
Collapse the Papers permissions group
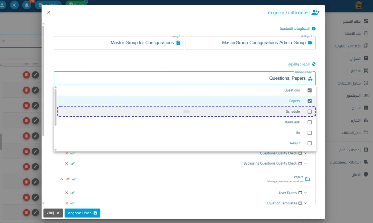[x=62, y=179]
